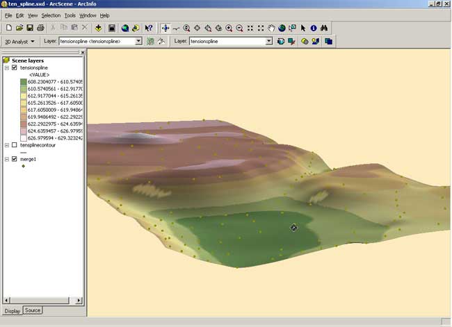Click the What's This help pointer icon
The image size is (452, 327).
click(149, 28)
